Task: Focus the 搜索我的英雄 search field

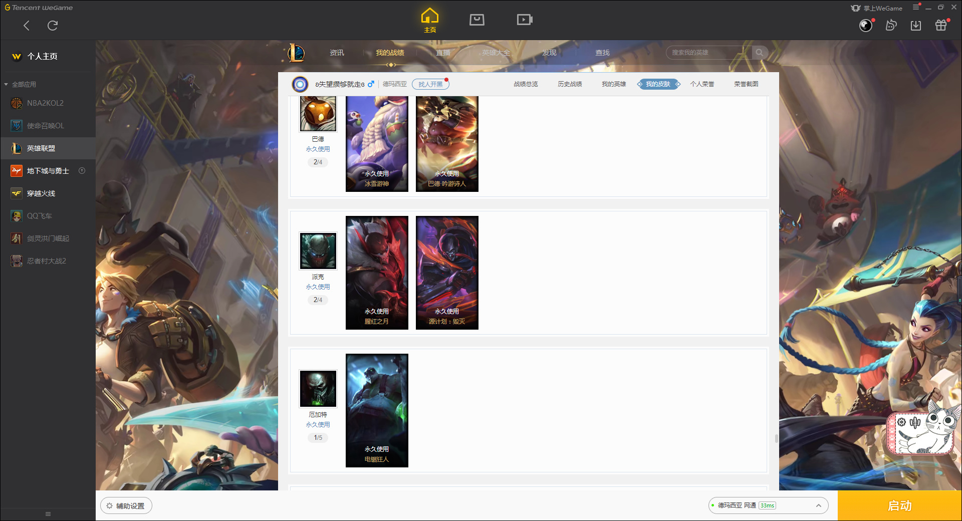Action: coord(709,53)
